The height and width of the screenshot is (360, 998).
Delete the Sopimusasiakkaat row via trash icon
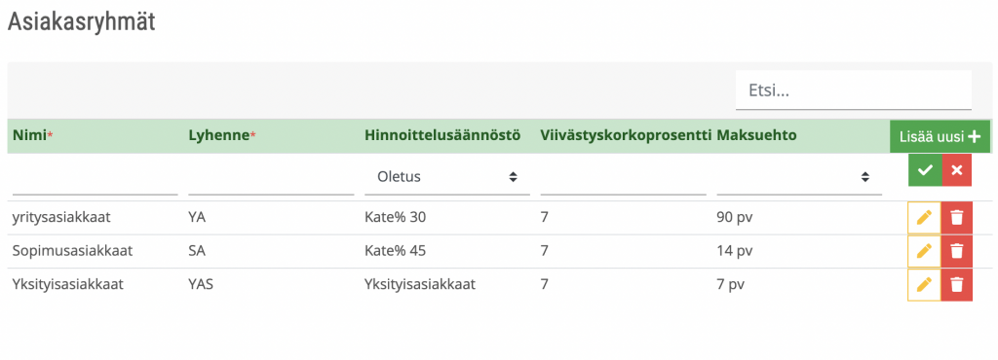[957, 251]
